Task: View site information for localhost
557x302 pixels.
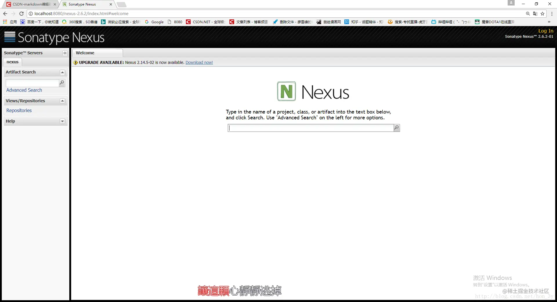Action: pos(30,14)
